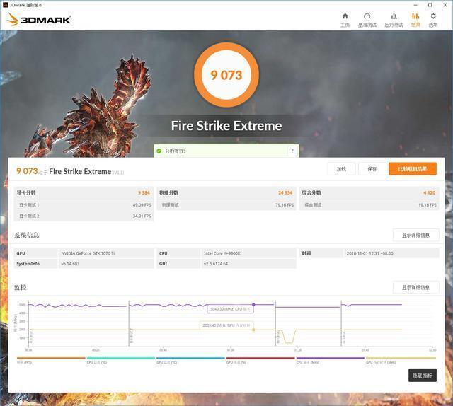Toggle the orange 帧率 (FPS) legend series
Screen dimensions: 453x406
[51, 360]
